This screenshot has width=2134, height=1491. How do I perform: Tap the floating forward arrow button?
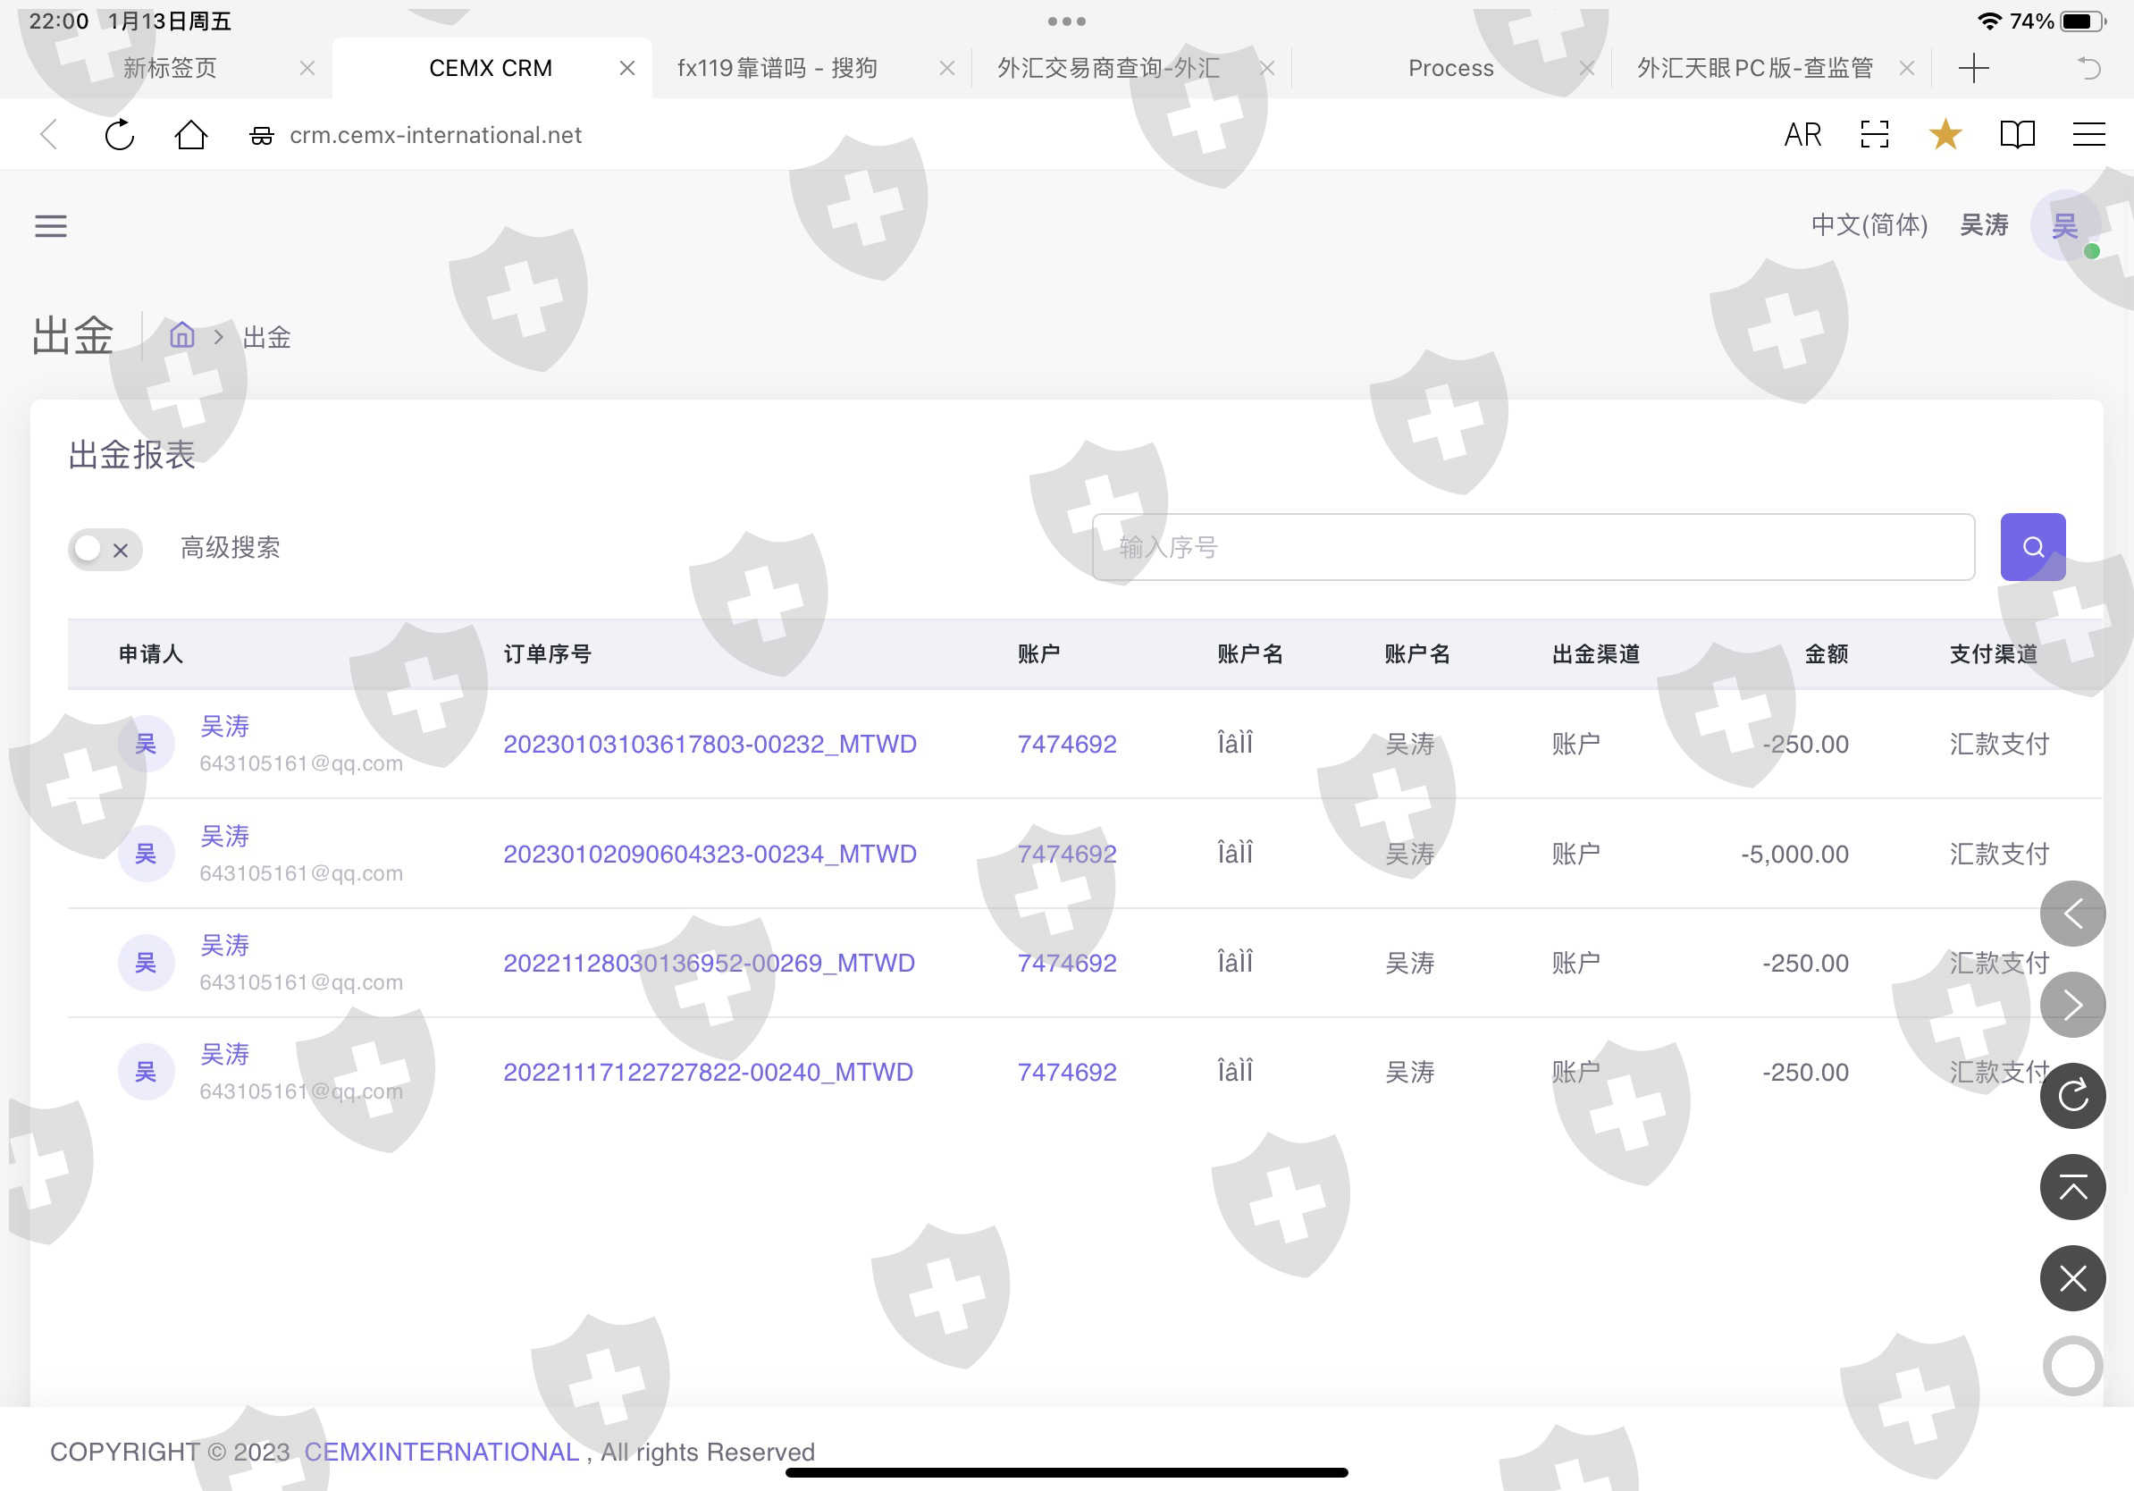[2071, 1005]
